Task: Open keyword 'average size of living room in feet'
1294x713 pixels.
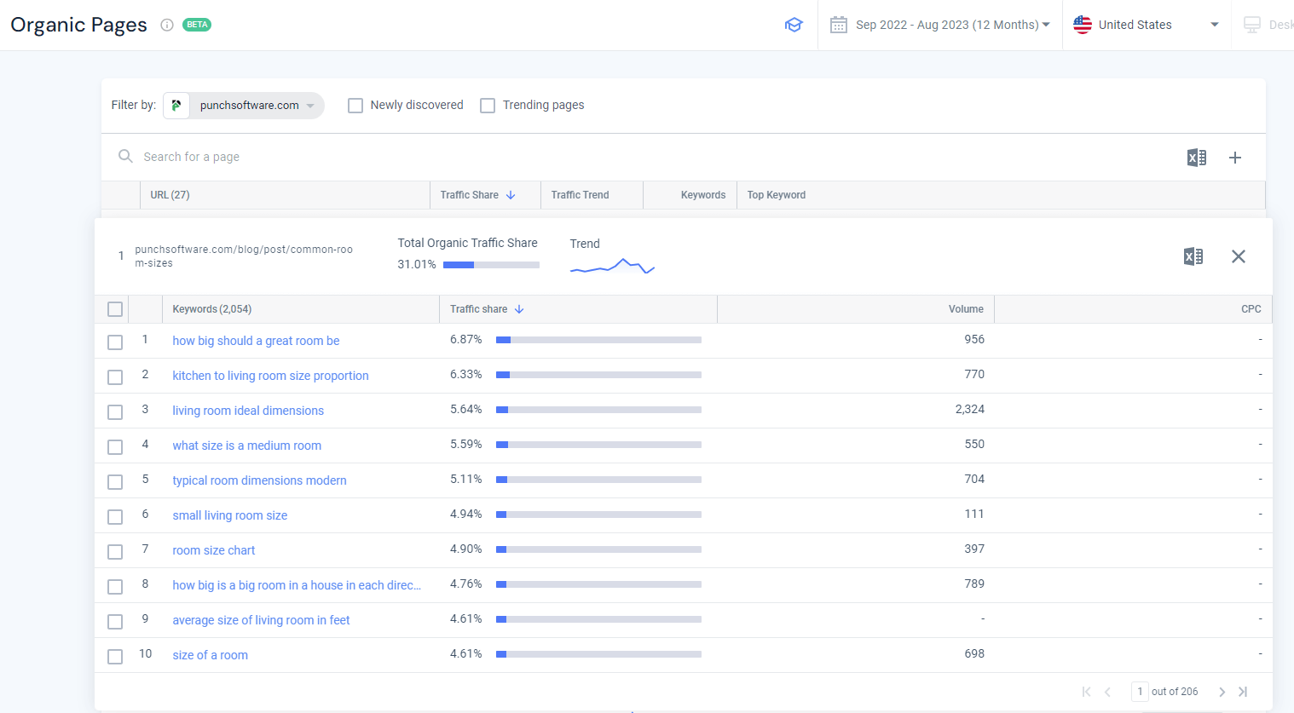Action: (261, 620)
